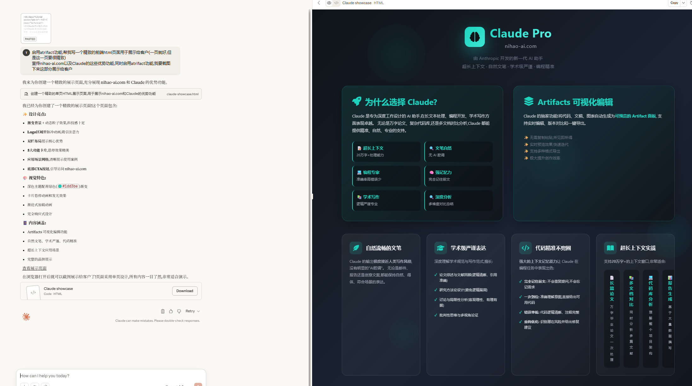Switch artifact to preview eye view
The width and height of the screenshot is (692, 386).
click(329, 3)
